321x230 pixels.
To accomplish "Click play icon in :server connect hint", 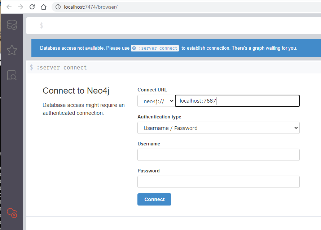I will coord(134,48).
